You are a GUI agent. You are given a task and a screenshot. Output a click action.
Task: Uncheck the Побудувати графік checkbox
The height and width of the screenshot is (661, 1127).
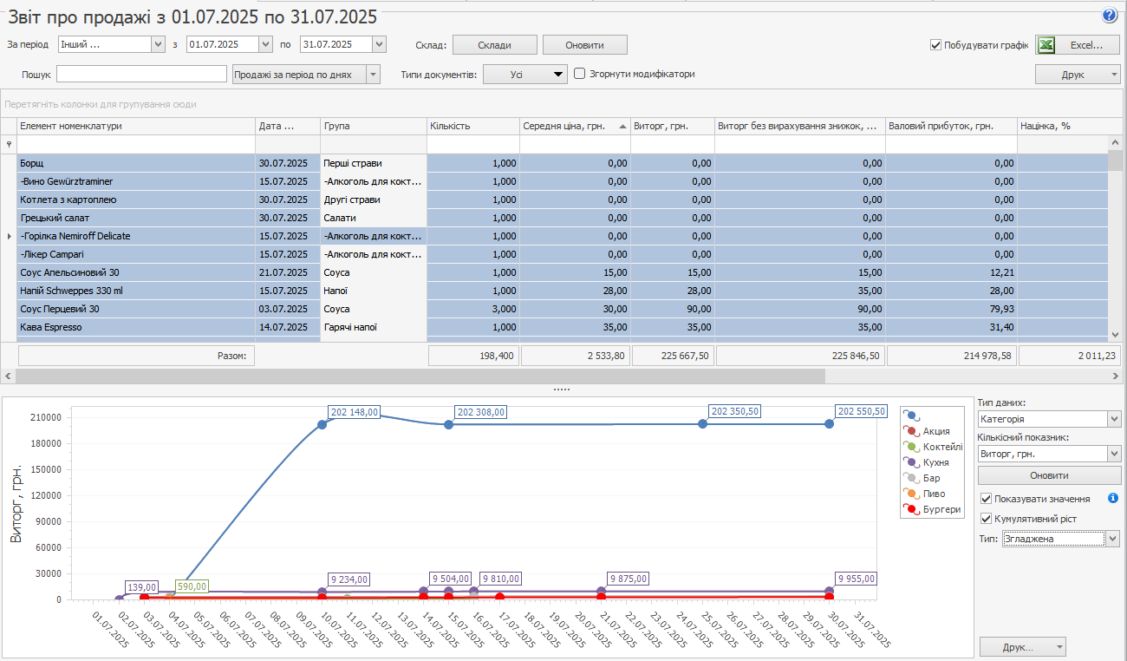935,45
